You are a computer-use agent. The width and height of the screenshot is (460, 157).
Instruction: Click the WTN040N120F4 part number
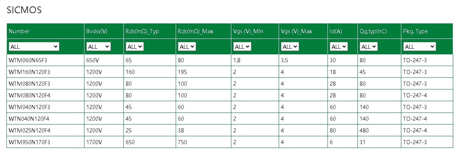point(29,119)
